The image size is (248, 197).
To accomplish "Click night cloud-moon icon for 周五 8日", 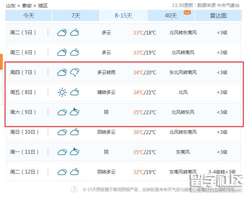I will pos(75,92).
